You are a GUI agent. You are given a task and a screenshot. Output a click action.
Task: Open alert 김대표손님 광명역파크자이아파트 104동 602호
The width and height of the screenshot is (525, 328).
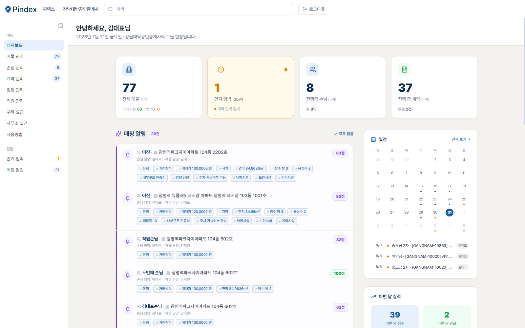click(x=235, y=313)
